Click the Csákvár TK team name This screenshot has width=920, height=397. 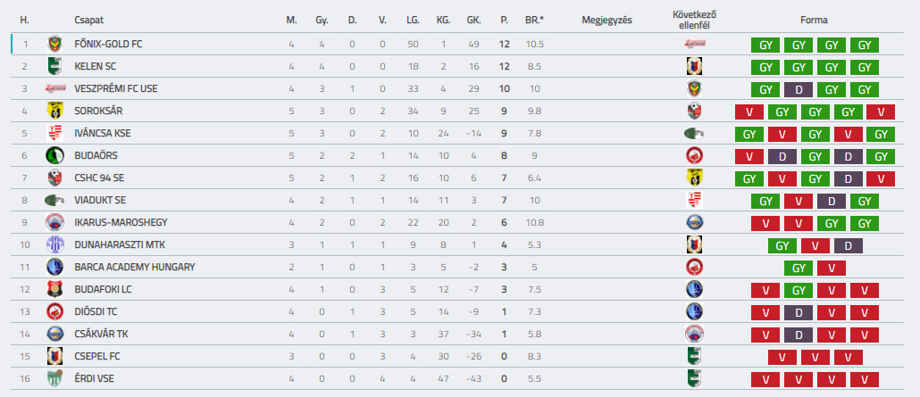(x=102, y=334)
